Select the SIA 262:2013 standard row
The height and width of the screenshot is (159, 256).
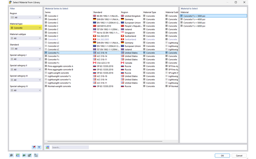coord(111,36)
